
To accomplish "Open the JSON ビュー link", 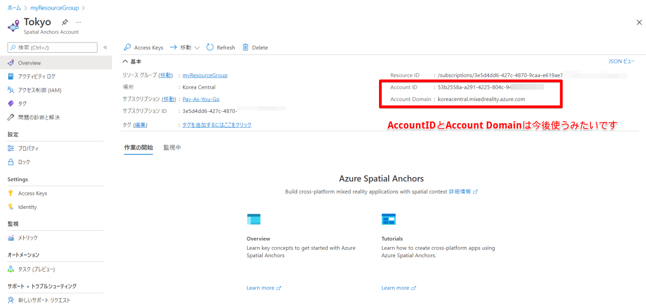I will coord(621,61).
